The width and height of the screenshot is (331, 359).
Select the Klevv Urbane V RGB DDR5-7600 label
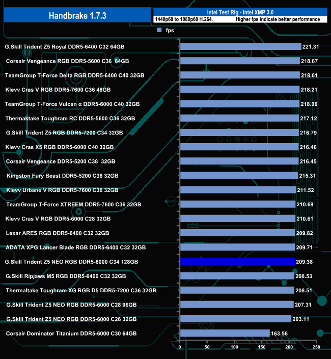pyautogui.click(x=62, y=190)
